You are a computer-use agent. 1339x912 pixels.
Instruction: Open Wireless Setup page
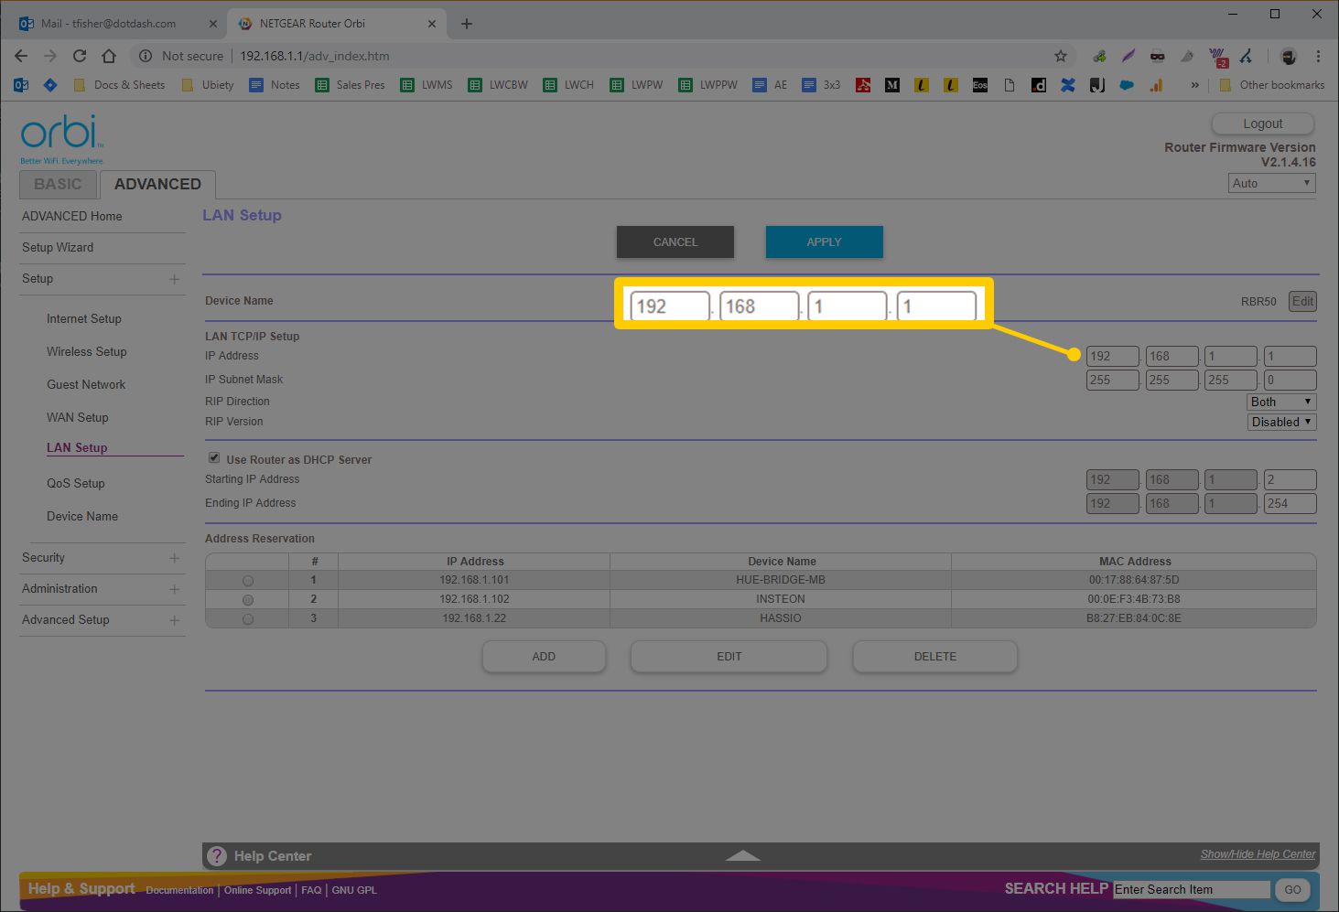click(87, 351)
